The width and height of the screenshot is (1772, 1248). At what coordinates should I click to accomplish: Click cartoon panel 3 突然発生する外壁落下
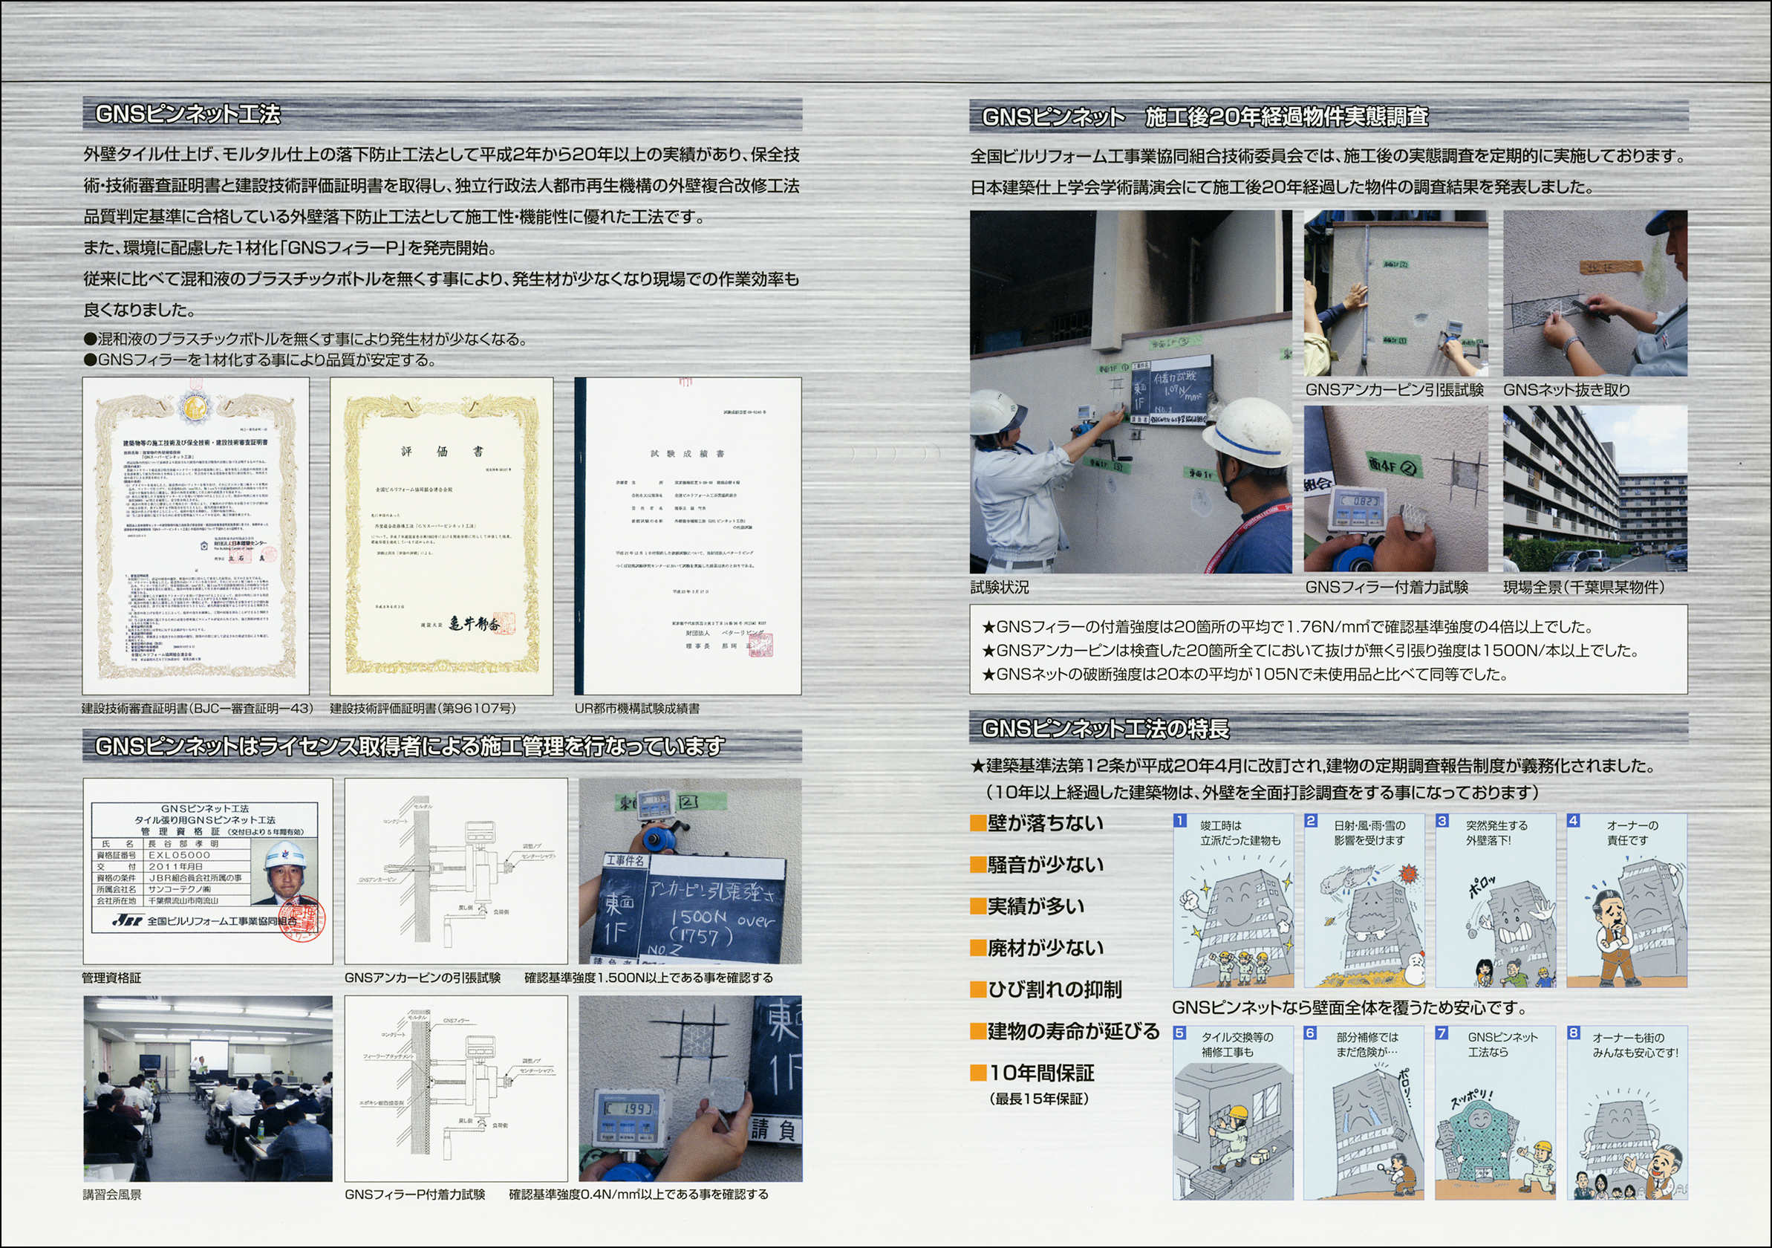1496,900
